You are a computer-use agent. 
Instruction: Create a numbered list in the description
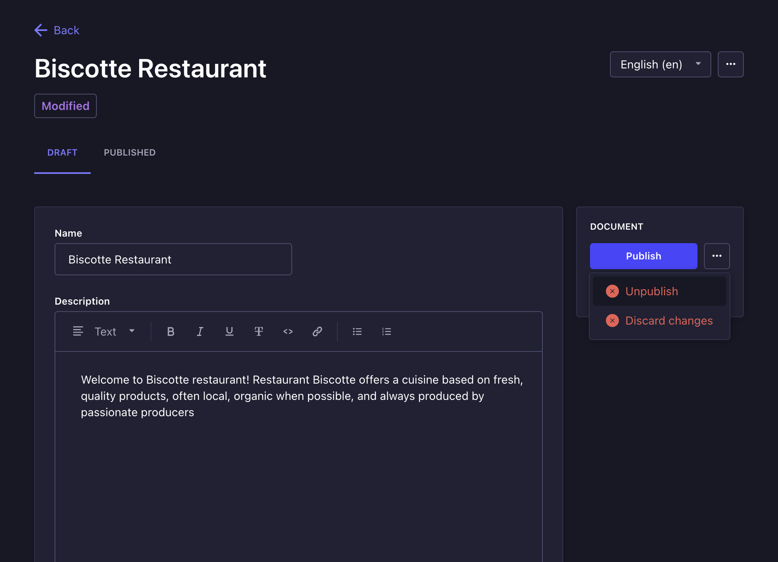point(387,331)
